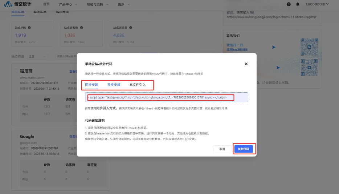This screenshot has height=194, width=339.
Task: Click the 站点访客数 value 1,036
Action: pyautogui.click(x=70, y=35)
